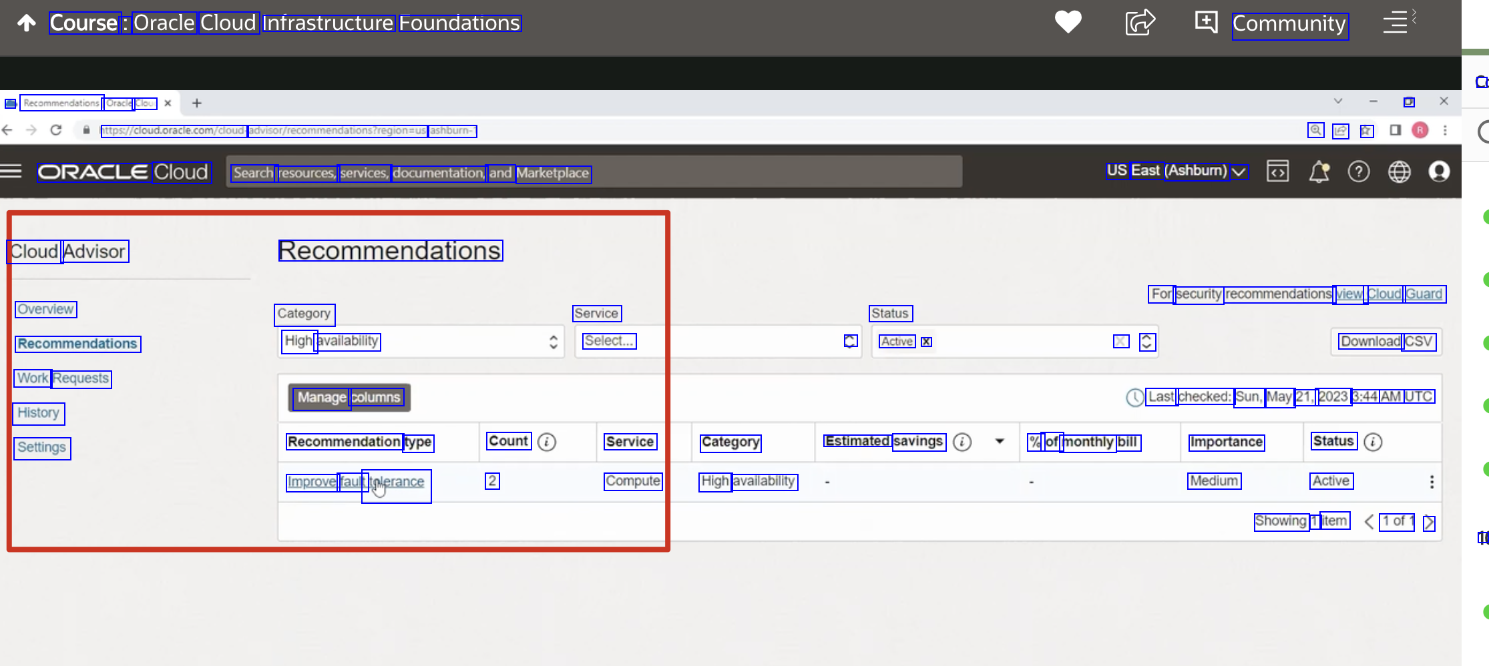Click the Oracle Cloud search field

pyautogui.click(x=594, y=172)
